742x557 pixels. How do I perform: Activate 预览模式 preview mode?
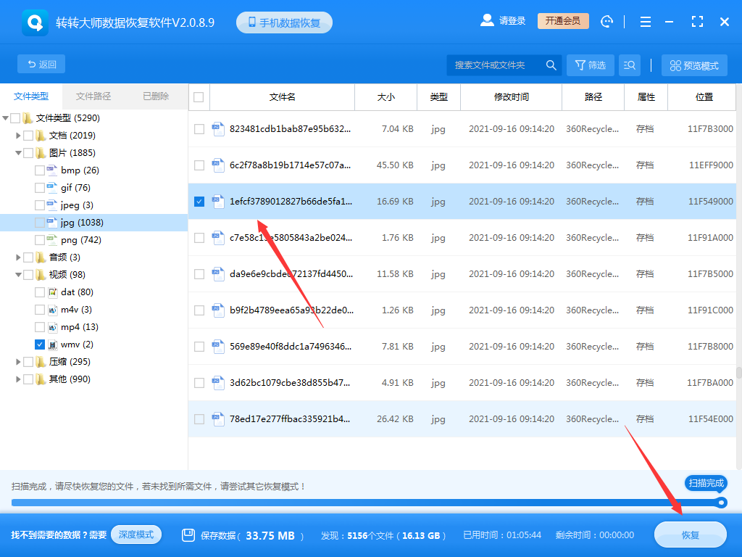click(x=693, y=65)
